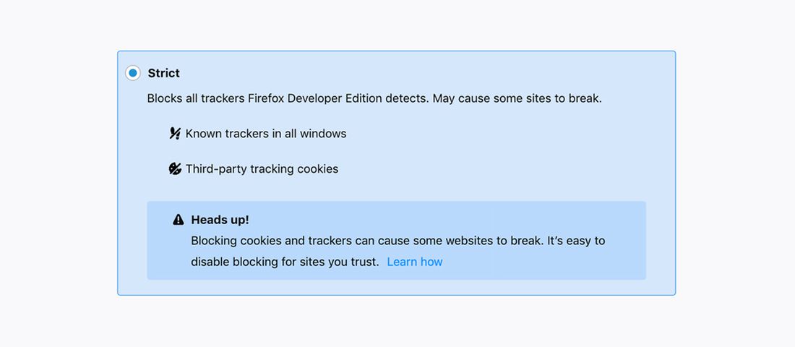Click the sentence May cause some sites to break
This screenshot has width=795, height=347.
click(x=517, y=98)
